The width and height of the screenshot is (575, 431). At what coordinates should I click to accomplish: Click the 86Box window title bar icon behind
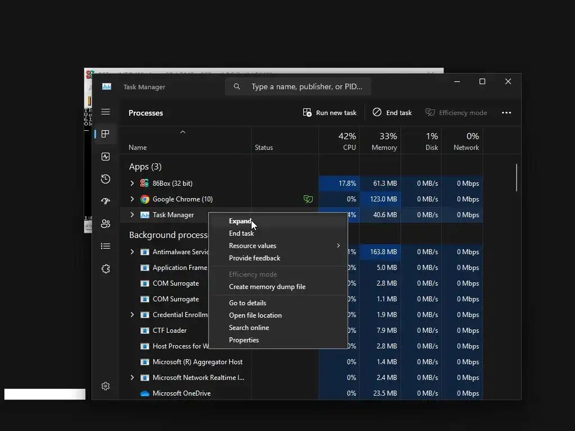[x=89, y=75]
